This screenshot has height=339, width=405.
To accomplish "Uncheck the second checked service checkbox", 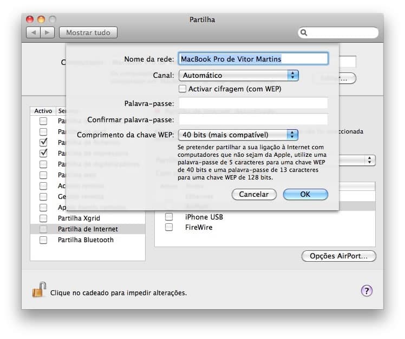I will [x=43, y=153].
